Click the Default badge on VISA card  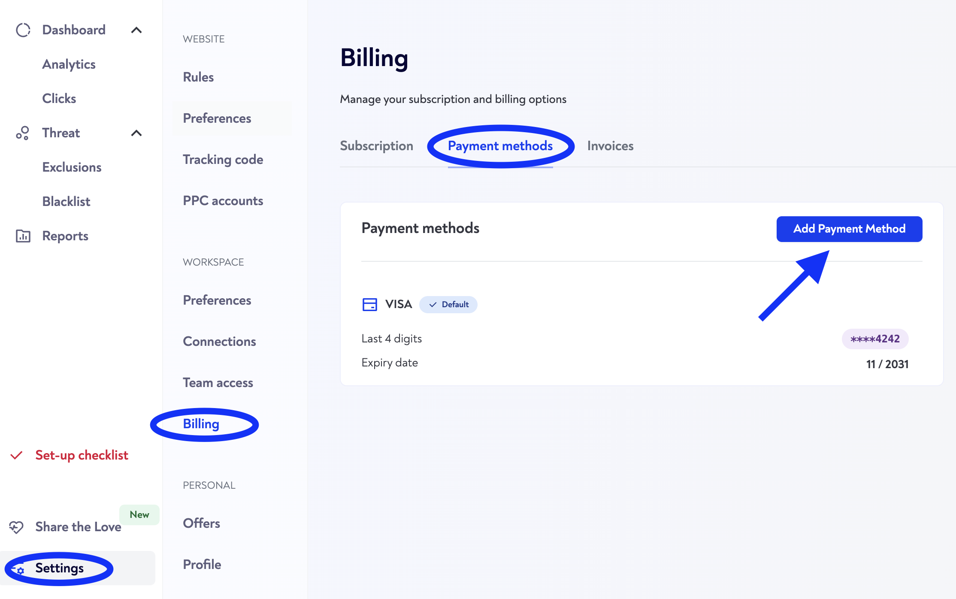[x=448, y=305]
